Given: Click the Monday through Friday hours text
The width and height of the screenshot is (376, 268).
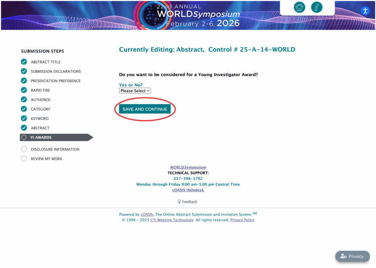Looking at the screenshot, I should (x=188, y=184).
